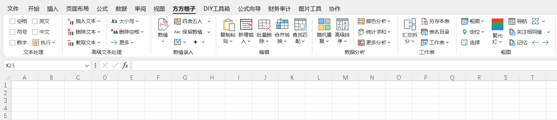Click the 批量删除 icon

pos(264,25)
